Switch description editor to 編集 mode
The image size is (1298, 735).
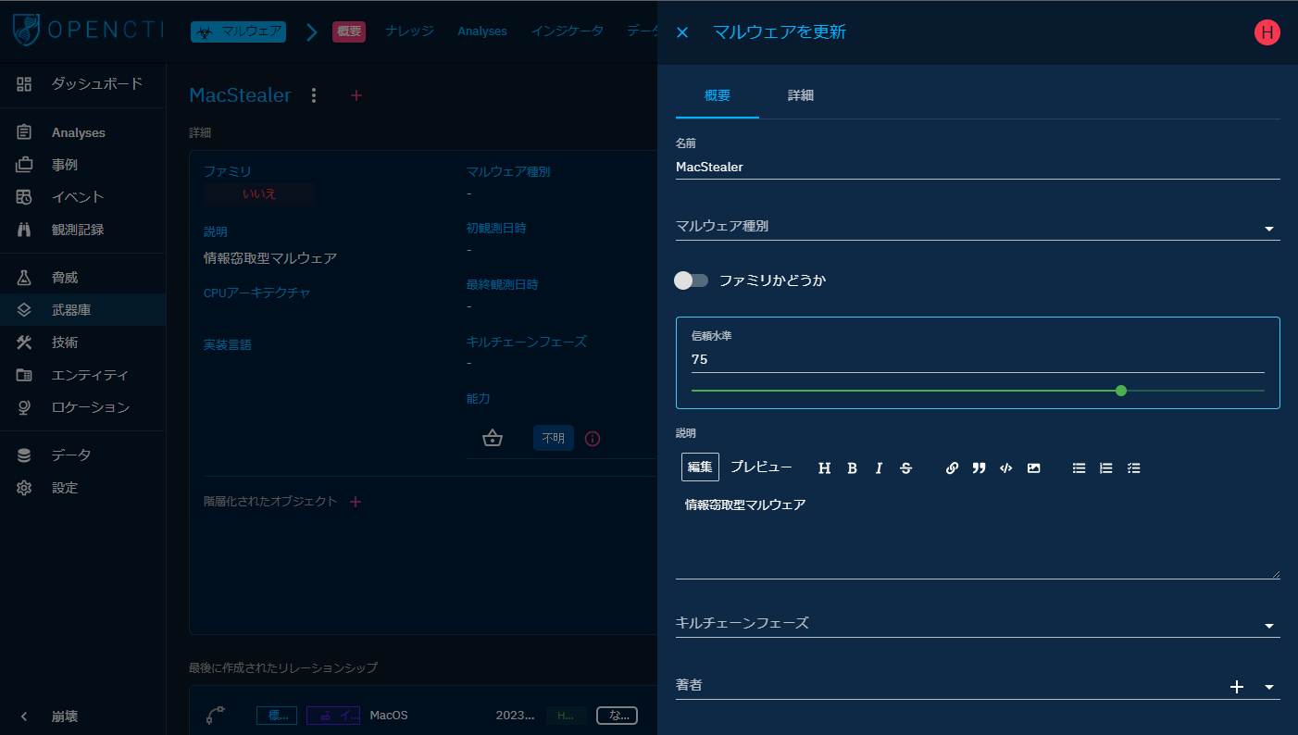coord(700,467)
